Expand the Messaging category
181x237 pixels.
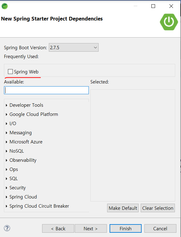click(x=6, y=133)
